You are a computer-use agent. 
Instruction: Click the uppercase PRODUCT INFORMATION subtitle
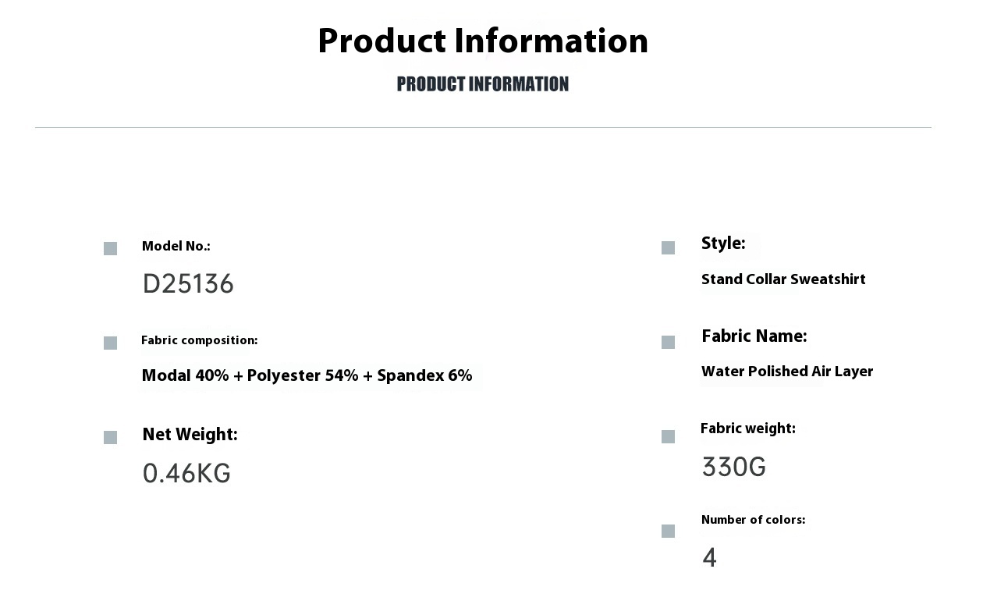(x=483, y=84)
